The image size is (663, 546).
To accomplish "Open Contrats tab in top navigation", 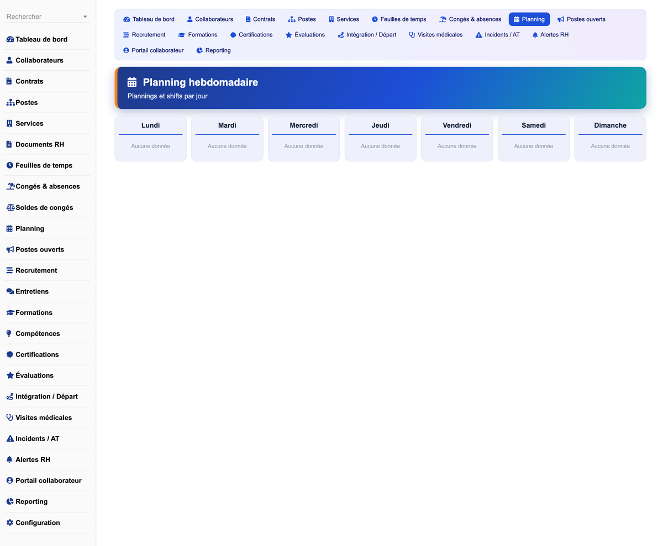I will pyautogui.click(x=260, y=19).
